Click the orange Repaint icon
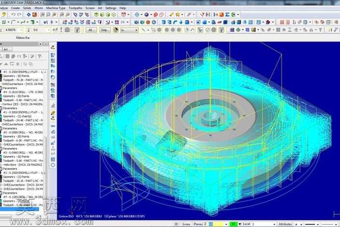This screenshot has width=340, height=227. [x=34, y=15]
